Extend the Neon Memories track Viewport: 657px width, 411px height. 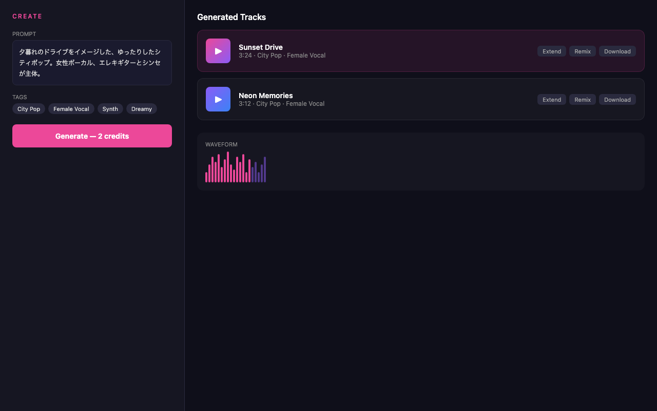click(551, 99)
